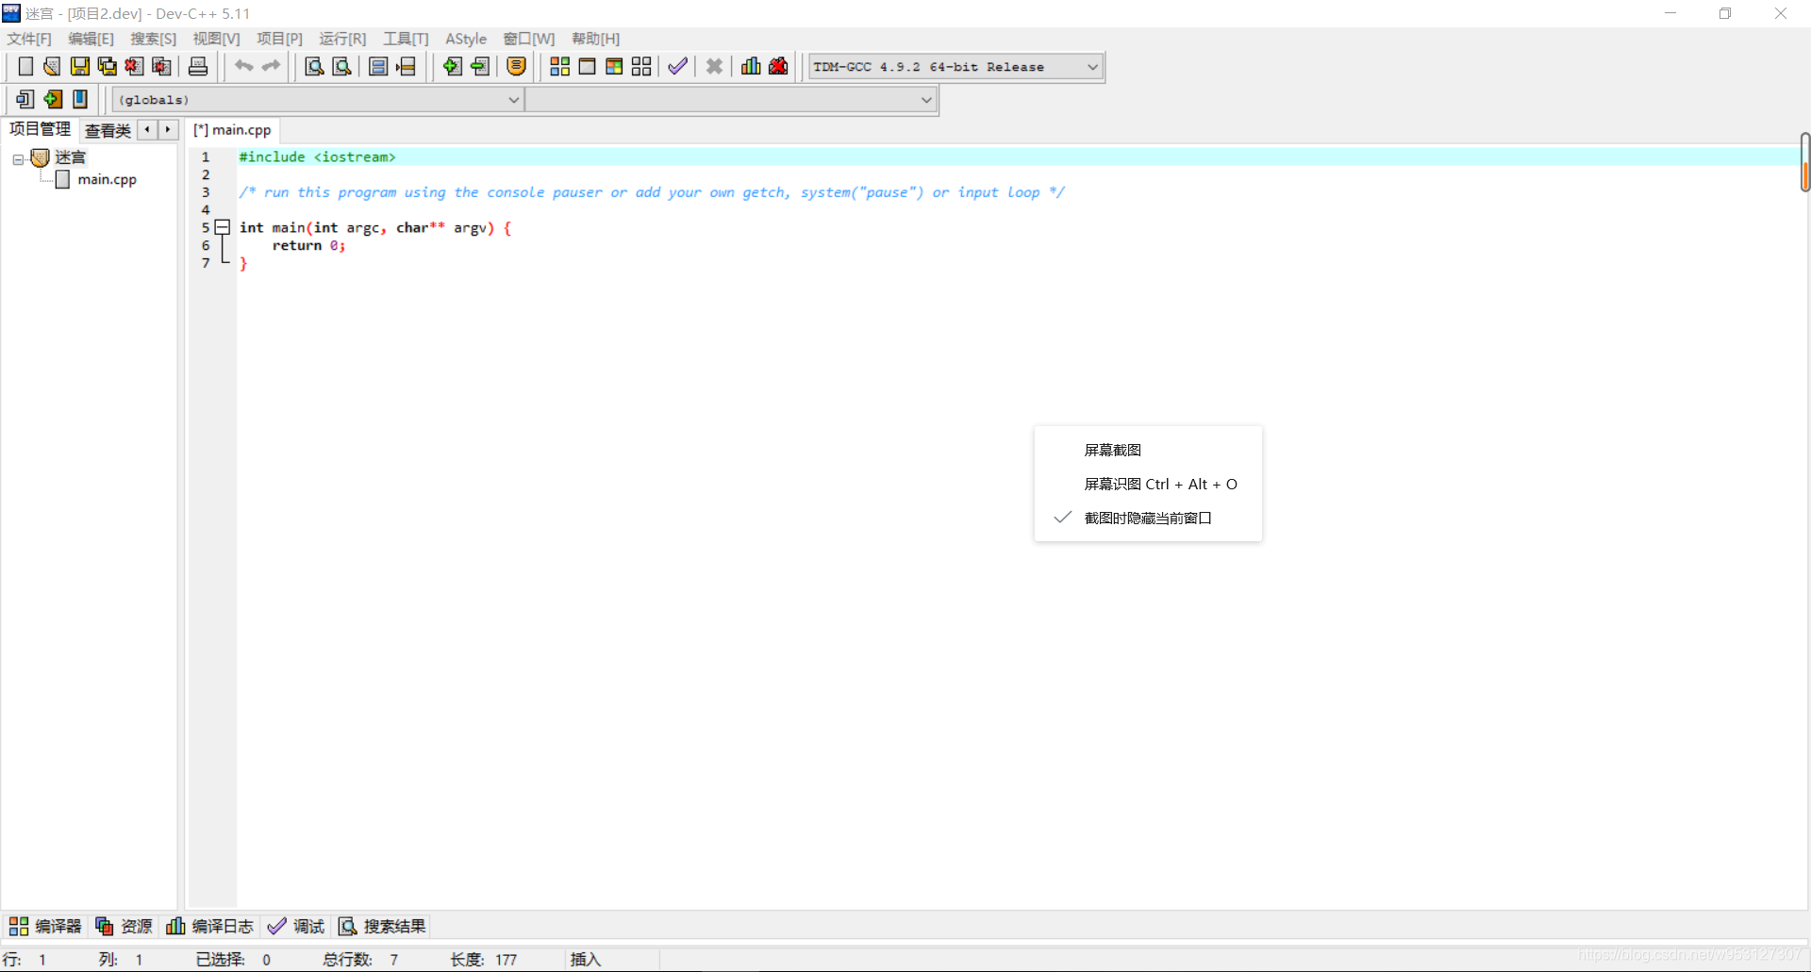Open the 项目[P] menu

(x=279, y=39)
